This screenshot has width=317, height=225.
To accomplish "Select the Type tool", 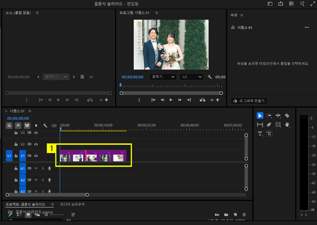I will pos(260,134).
